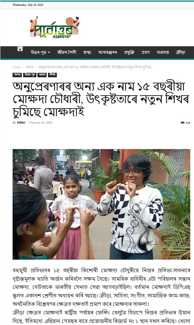194x325 pixels.
Task: Select the ব্যৱসায় navigation item
Action: (163, 52)
